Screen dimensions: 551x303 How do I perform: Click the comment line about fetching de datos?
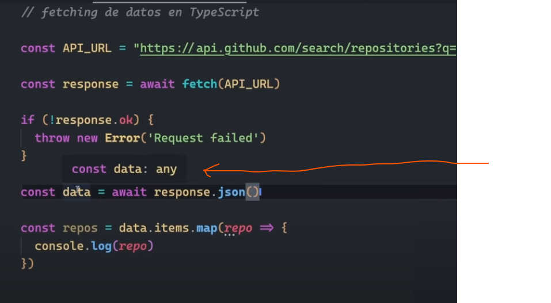(x=140, y=12)
